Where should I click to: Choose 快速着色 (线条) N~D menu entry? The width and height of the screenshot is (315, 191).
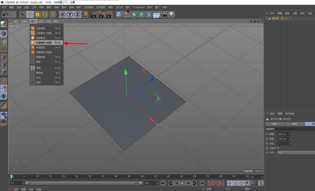(x=44, y=42)
